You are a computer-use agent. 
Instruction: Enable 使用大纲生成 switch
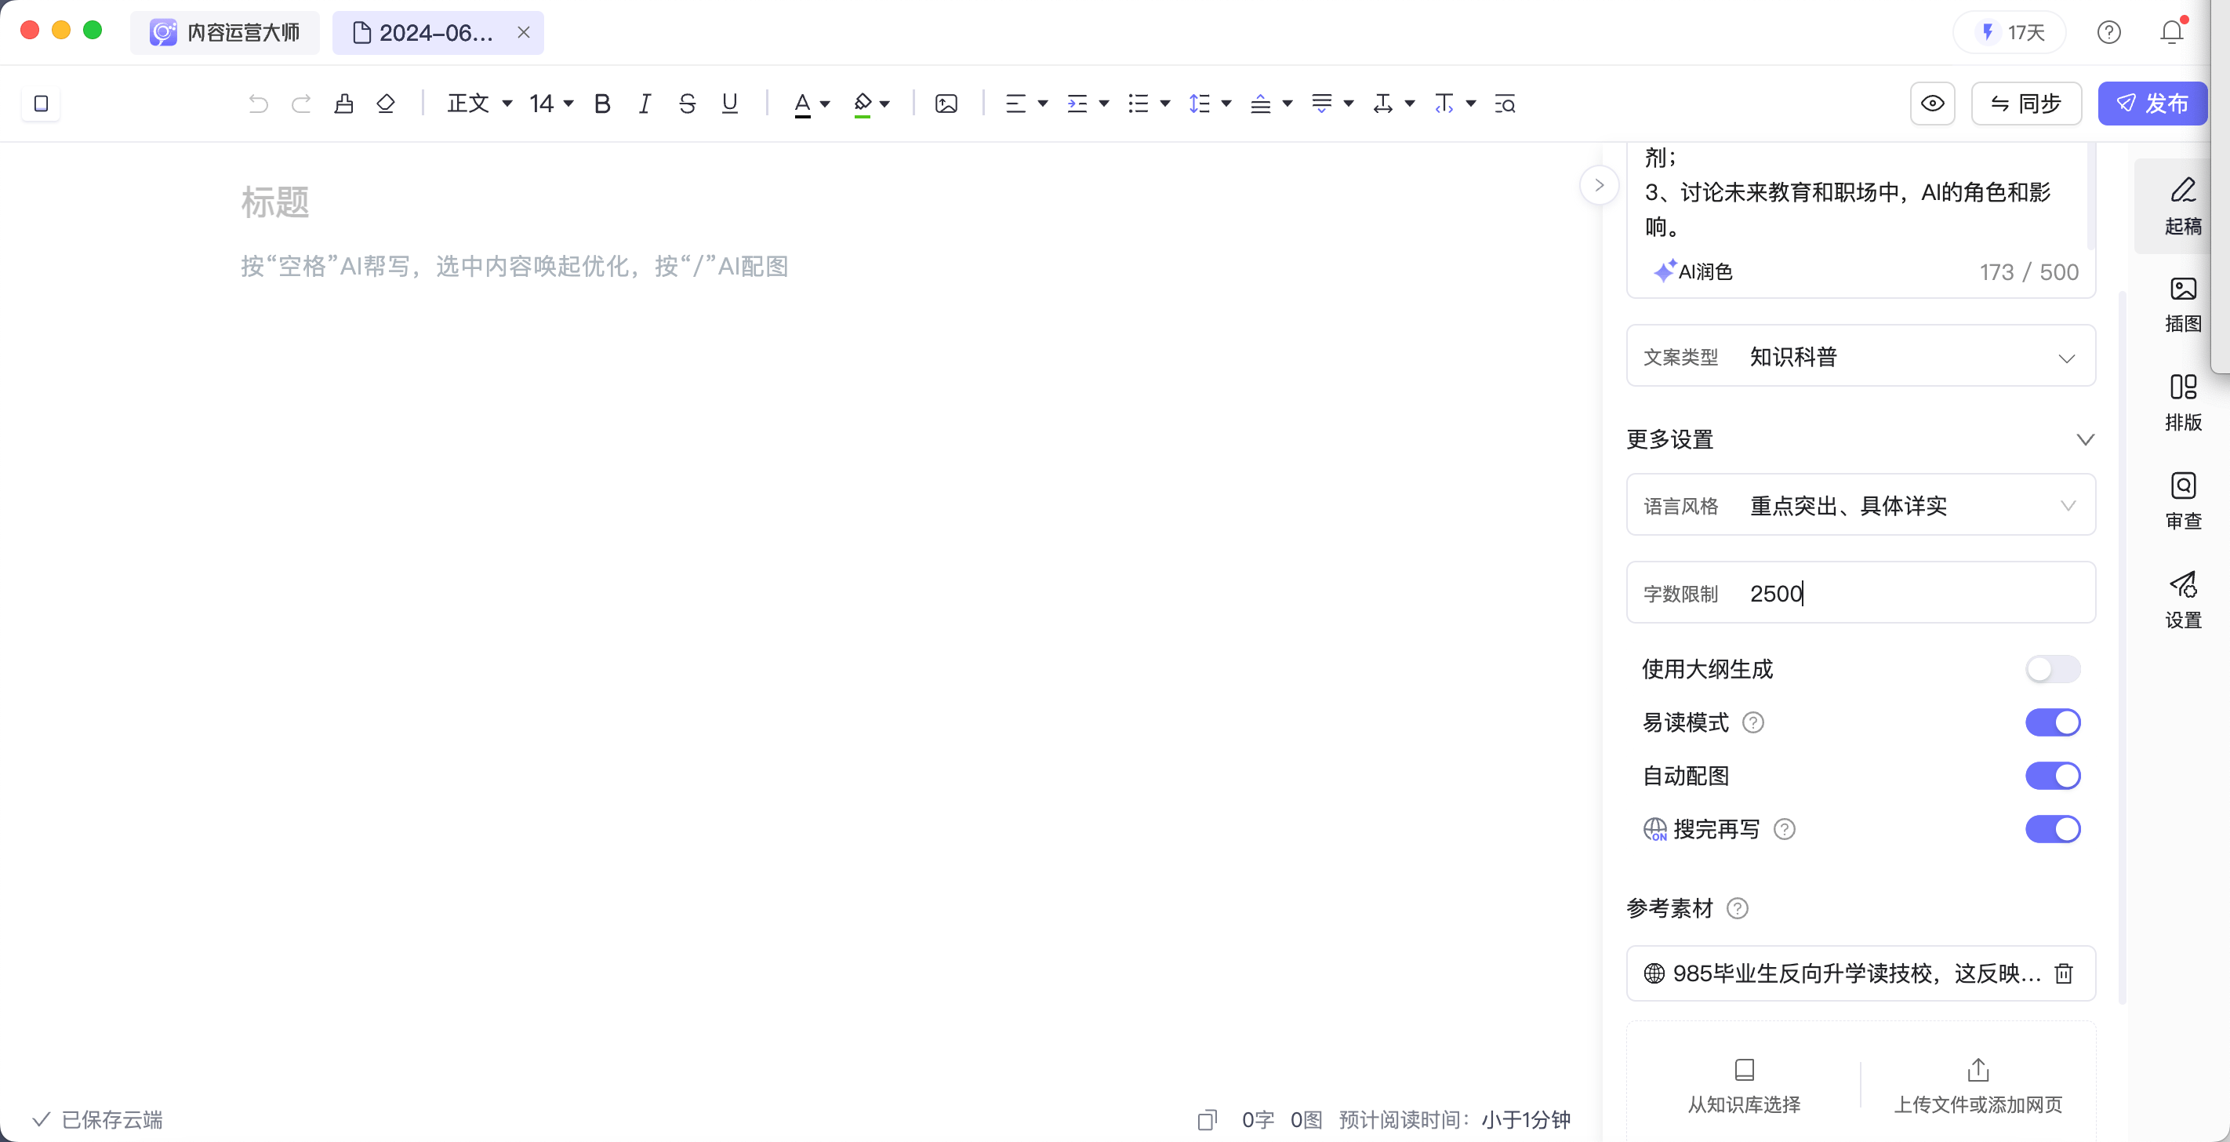(2052, 668)
